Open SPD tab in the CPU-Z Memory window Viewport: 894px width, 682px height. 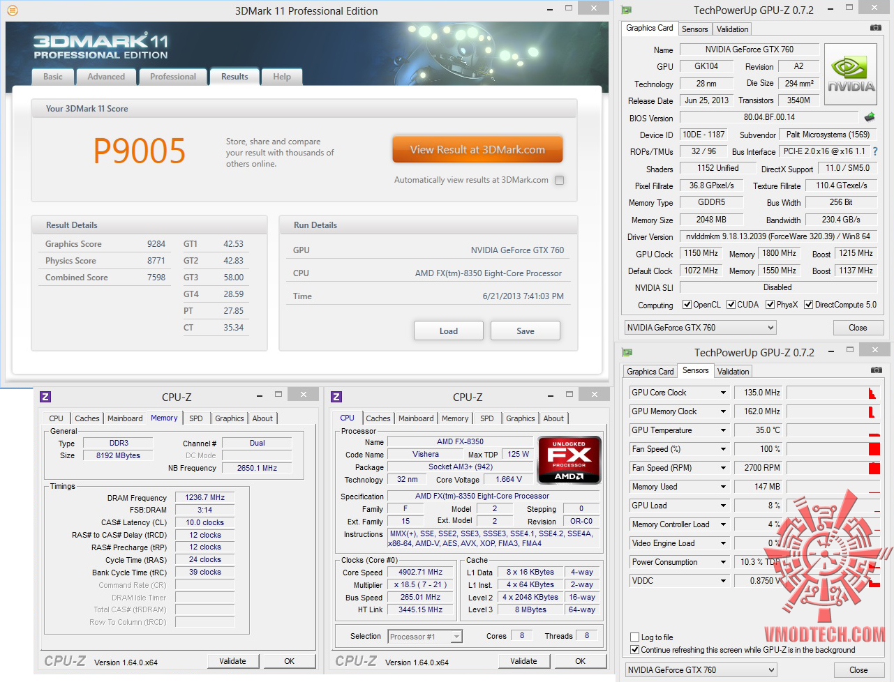pyautogui.click(x=196, y=418)
